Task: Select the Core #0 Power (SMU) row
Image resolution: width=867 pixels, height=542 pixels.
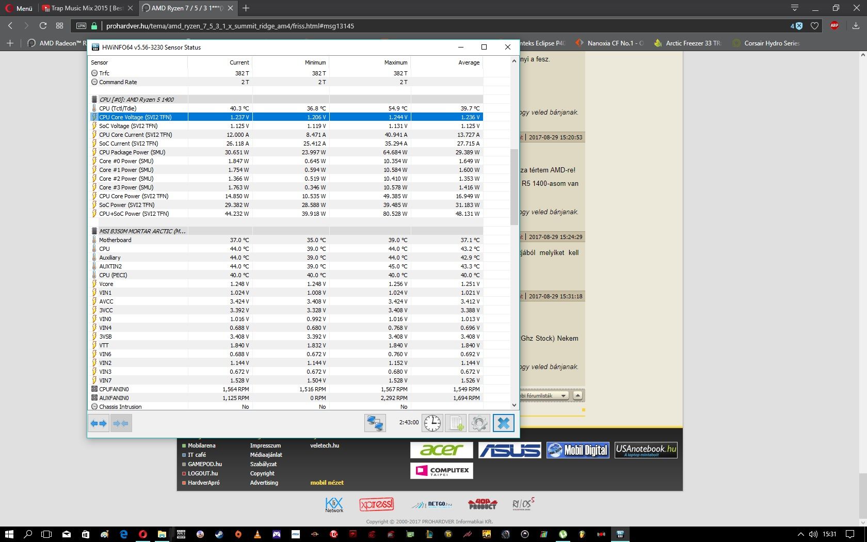Action: click(x=286, y=161)
